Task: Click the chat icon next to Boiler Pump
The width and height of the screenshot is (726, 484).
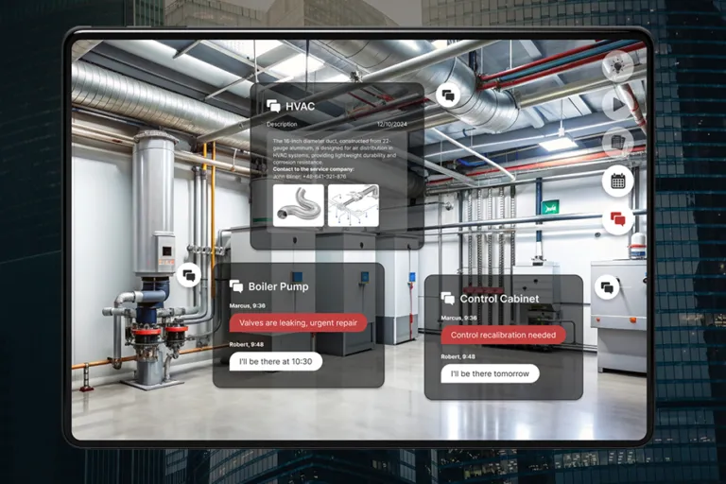Action: tap(236, 286)
